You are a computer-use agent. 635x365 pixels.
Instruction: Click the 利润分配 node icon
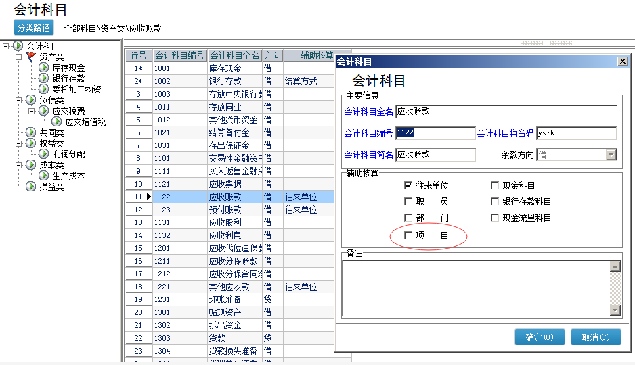coord(44,153)
